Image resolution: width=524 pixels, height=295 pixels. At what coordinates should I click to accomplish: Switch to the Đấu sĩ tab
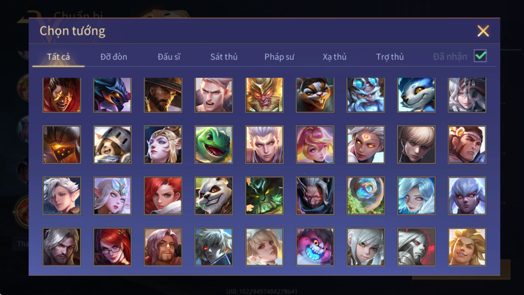169,57
